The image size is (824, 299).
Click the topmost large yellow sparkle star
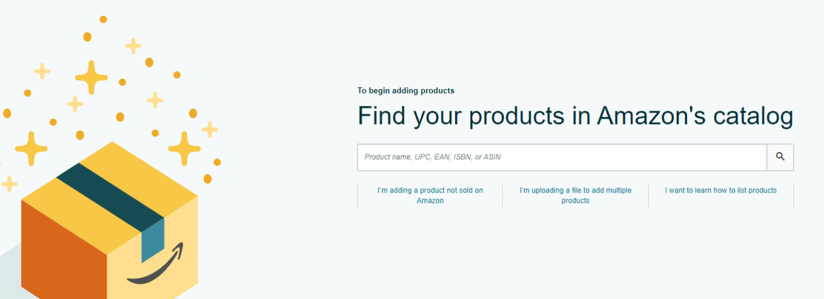point(91,77)
